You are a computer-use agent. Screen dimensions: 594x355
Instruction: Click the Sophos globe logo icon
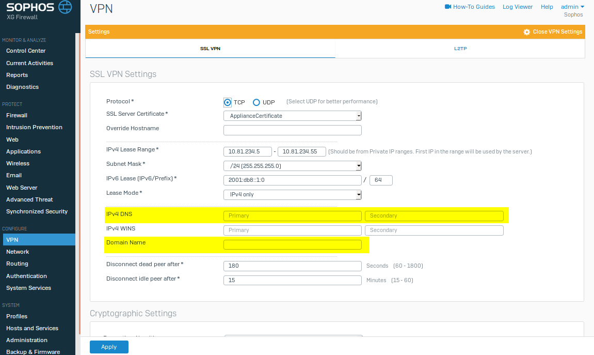click(65, 7)
